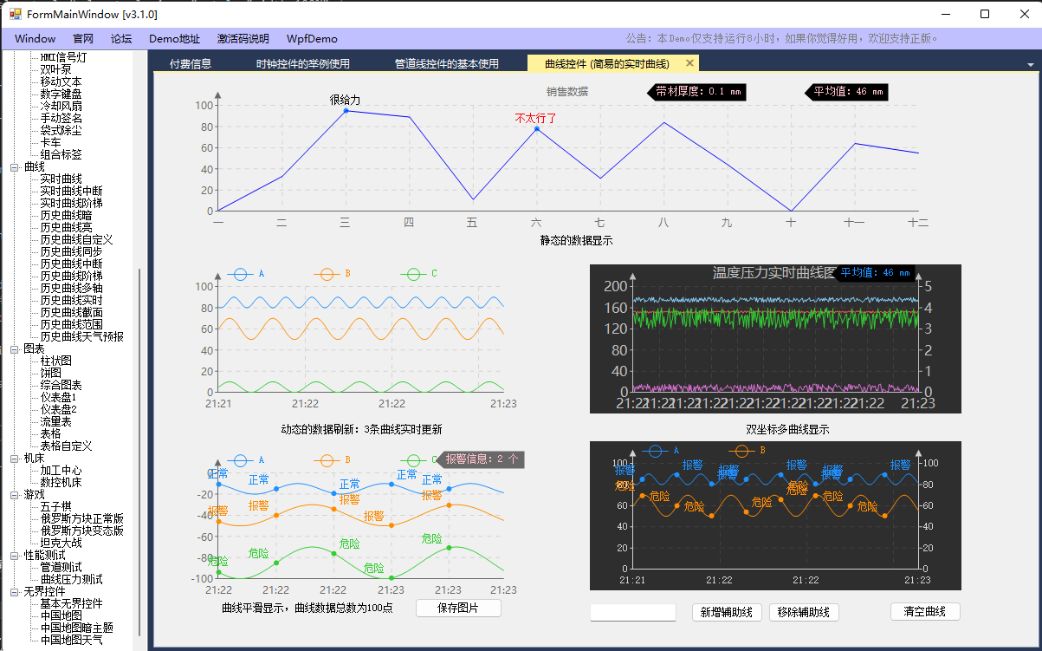The image size is (1042, 651).
Task: Click the 保存图片 button
Action: pyautogui.click(x=458, y=608)
